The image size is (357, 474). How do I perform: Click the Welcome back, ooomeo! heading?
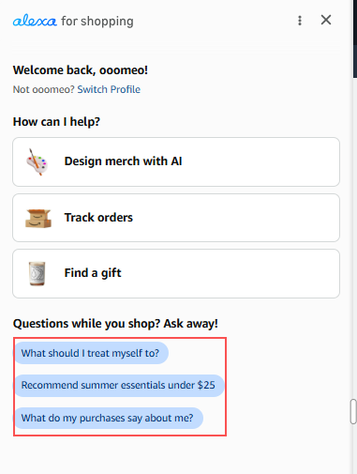pyautogui.click(x=81, y=70)
